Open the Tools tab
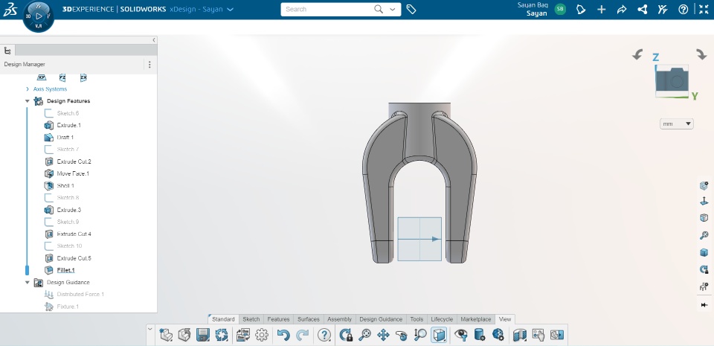The image size is (714, 346). 416,319
